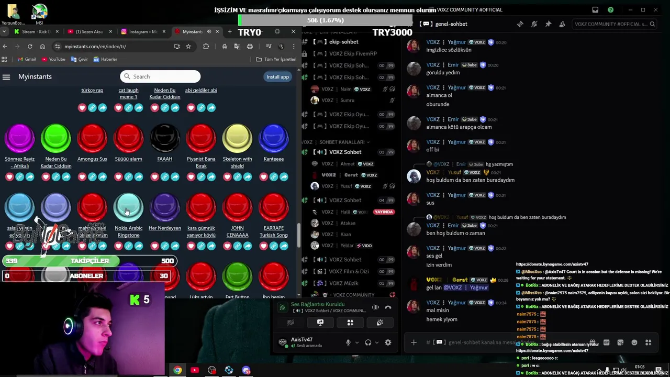Share the Süüüü alarm sound
Viewport: 670px width, 377px height.
pos(139,177)
